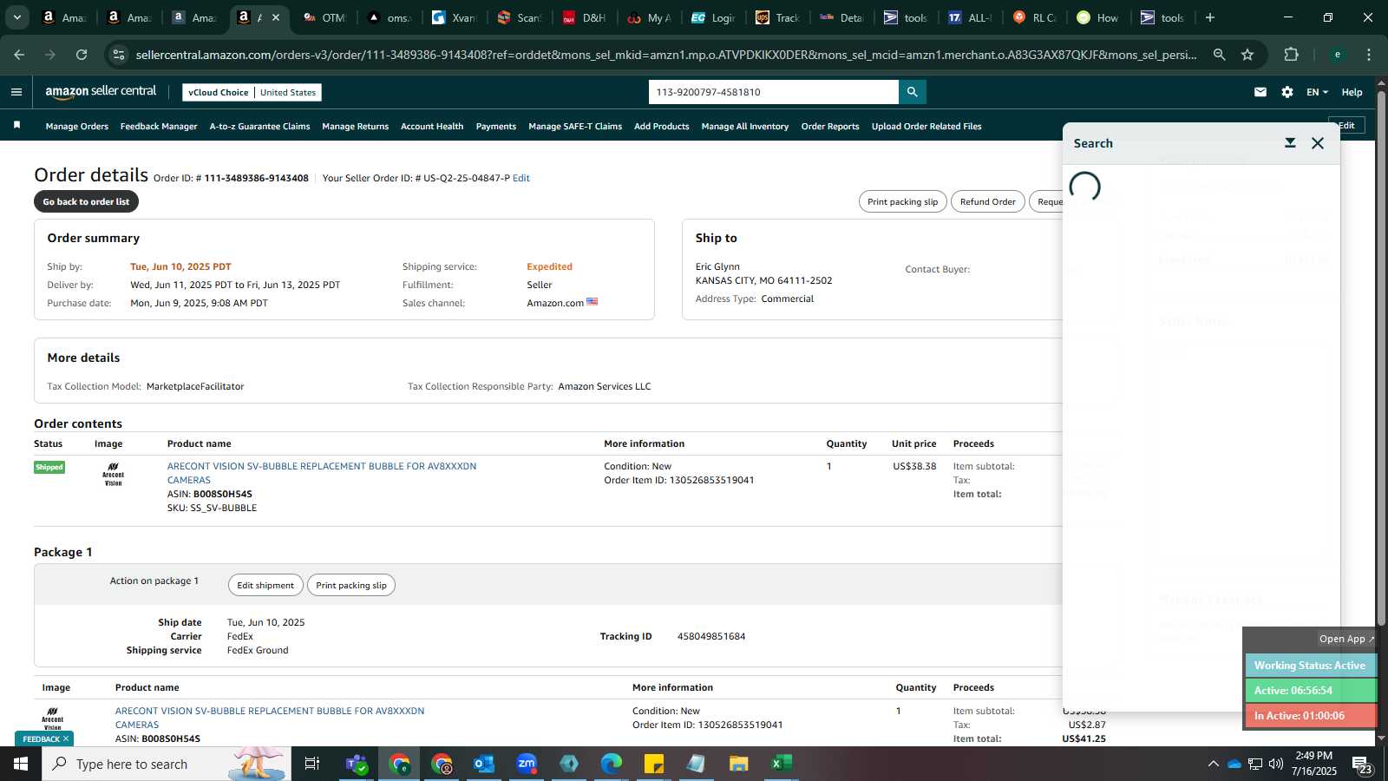The image size is (1388, 781).
Task: Open the Windows notification center
Action: (x=1362, y=764)
